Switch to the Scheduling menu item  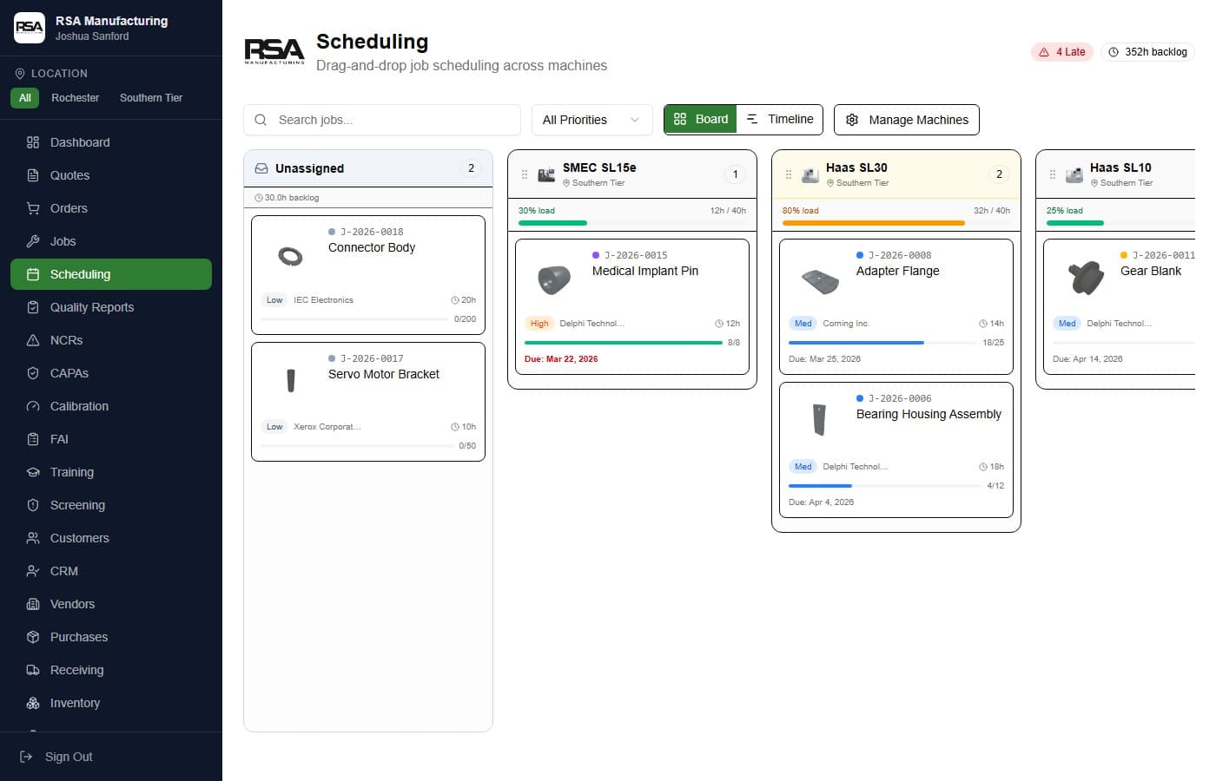coord(82,274)
